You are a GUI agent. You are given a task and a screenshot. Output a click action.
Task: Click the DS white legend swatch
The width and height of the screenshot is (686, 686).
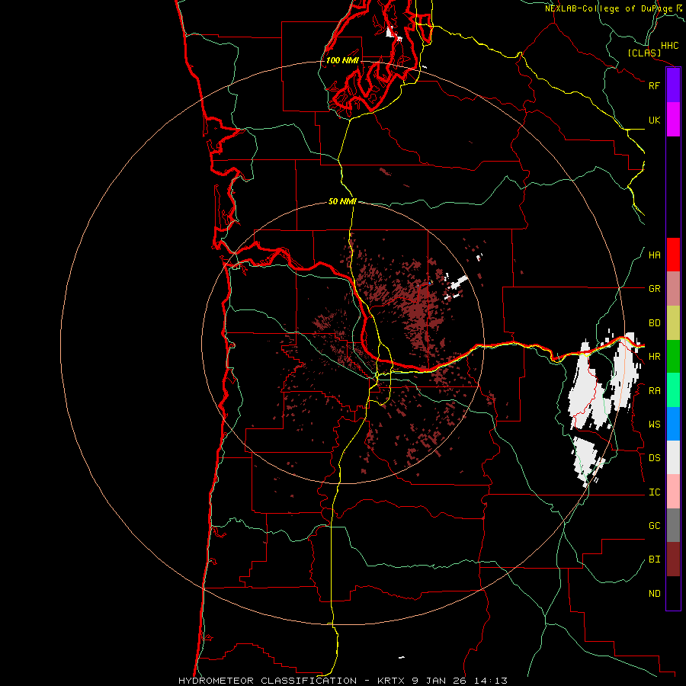pos(673,457)
